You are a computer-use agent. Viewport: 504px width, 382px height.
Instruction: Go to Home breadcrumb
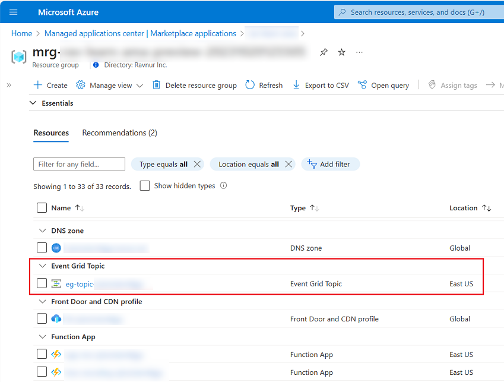21,33
